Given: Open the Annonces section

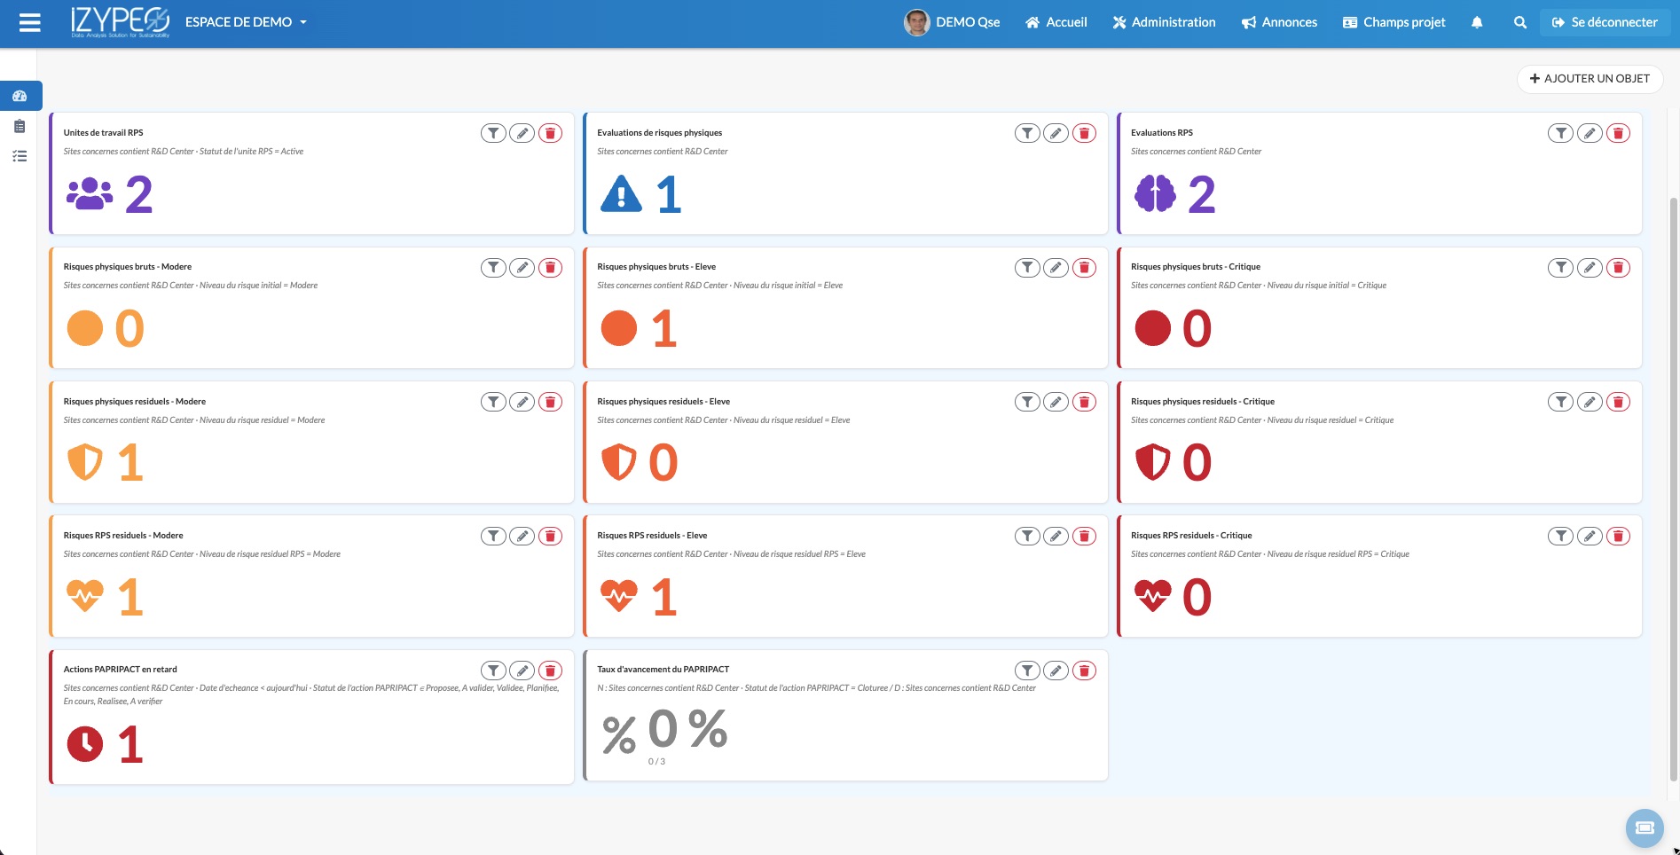Looking at the screenshot, I should [1279, 22].
